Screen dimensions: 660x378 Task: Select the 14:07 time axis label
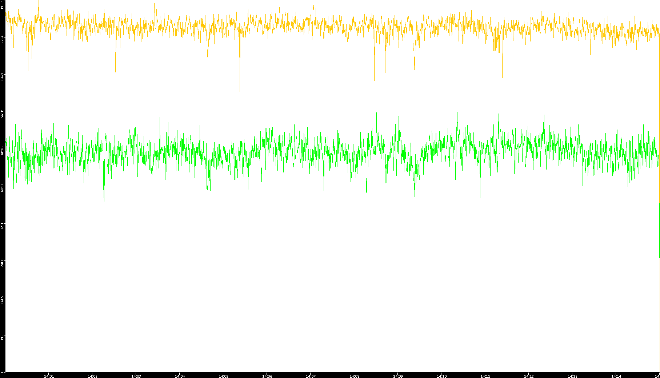311,376
